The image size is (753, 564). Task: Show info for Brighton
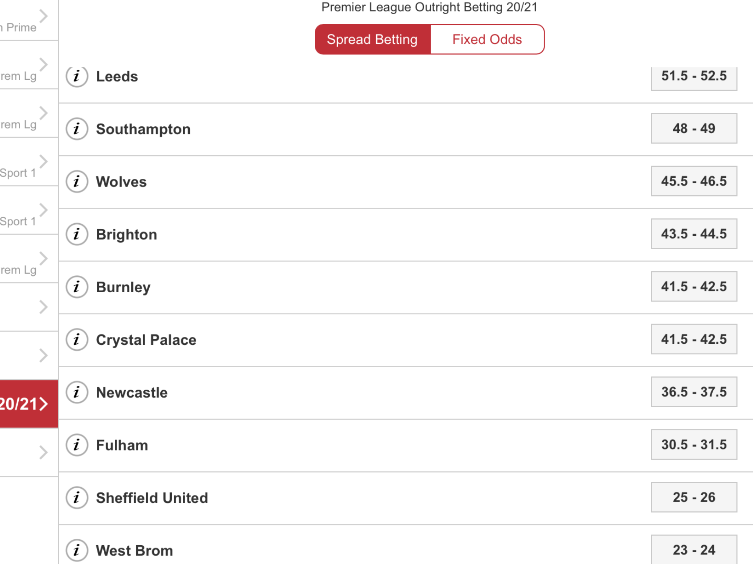77,234
